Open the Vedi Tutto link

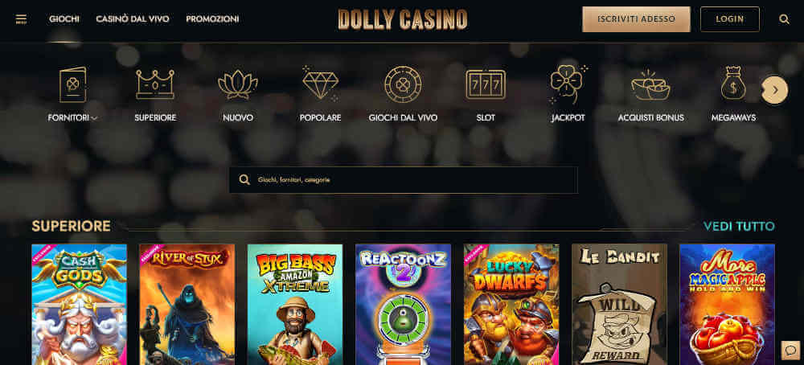point(739,226)
